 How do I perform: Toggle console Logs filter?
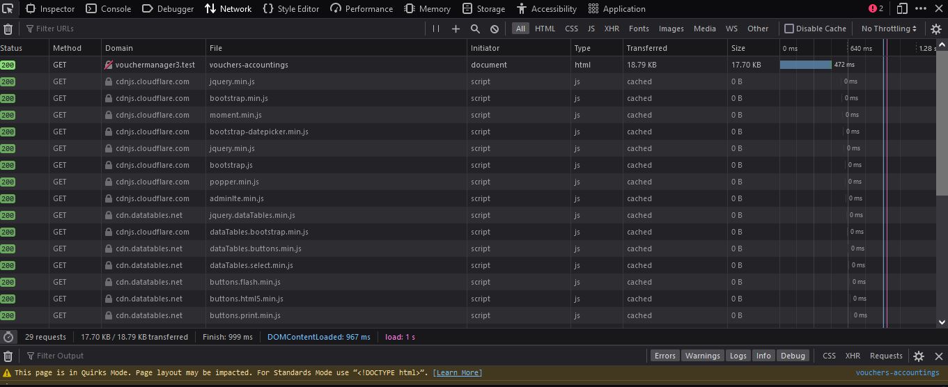738,356
